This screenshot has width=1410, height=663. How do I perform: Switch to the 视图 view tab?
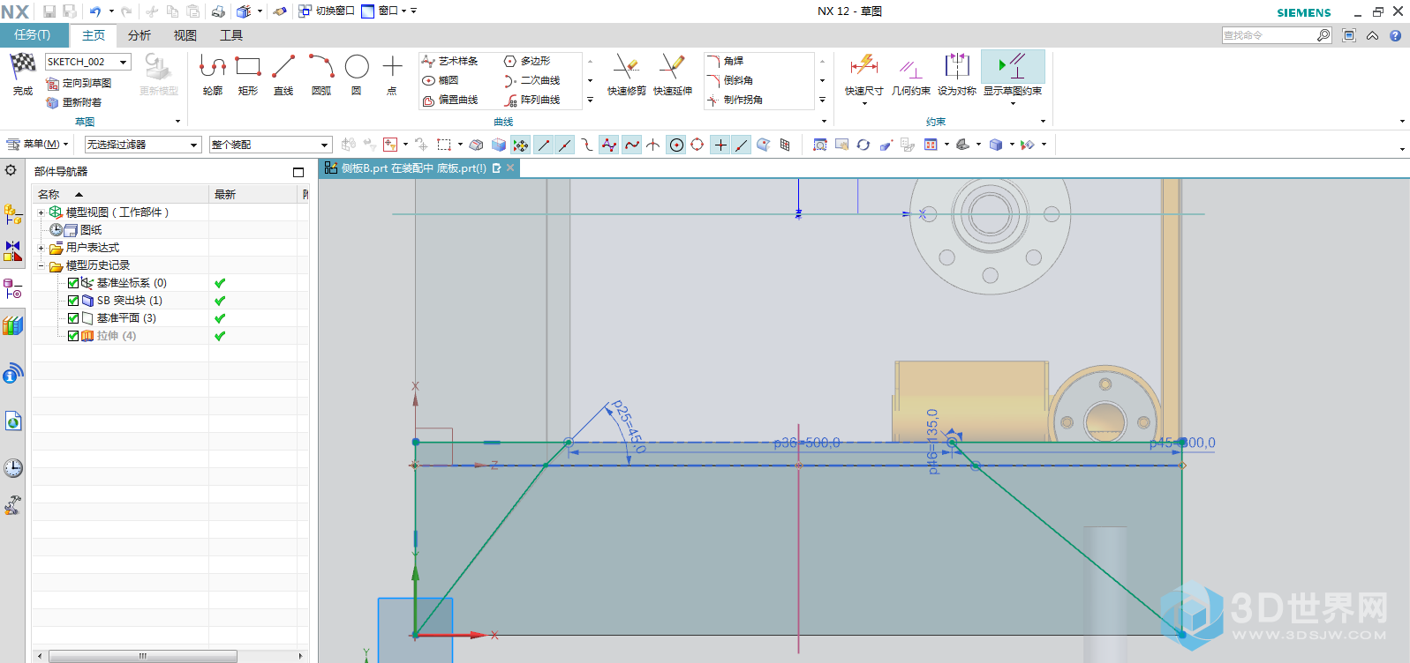coord(185,35)
